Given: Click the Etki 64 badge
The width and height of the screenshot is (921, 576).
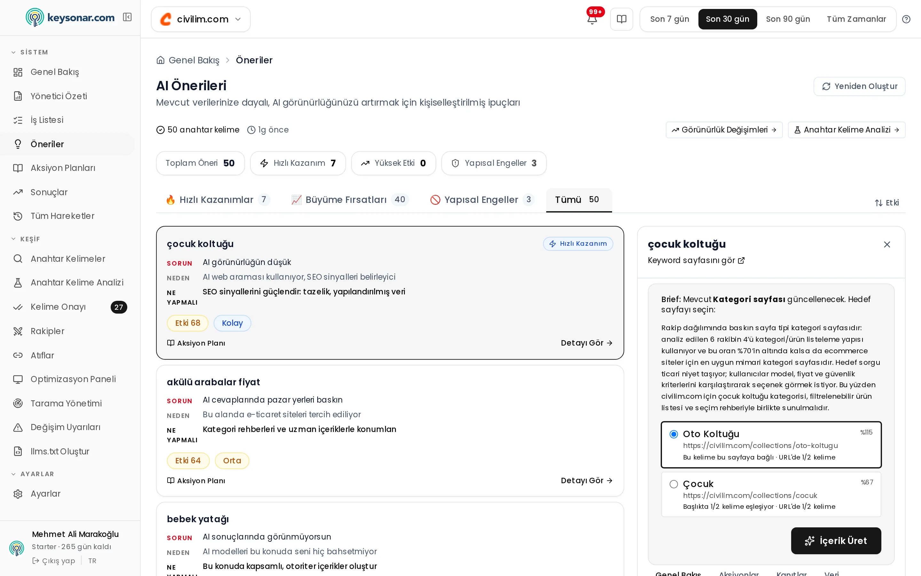Looking at the screenshot, I should 188,460.
